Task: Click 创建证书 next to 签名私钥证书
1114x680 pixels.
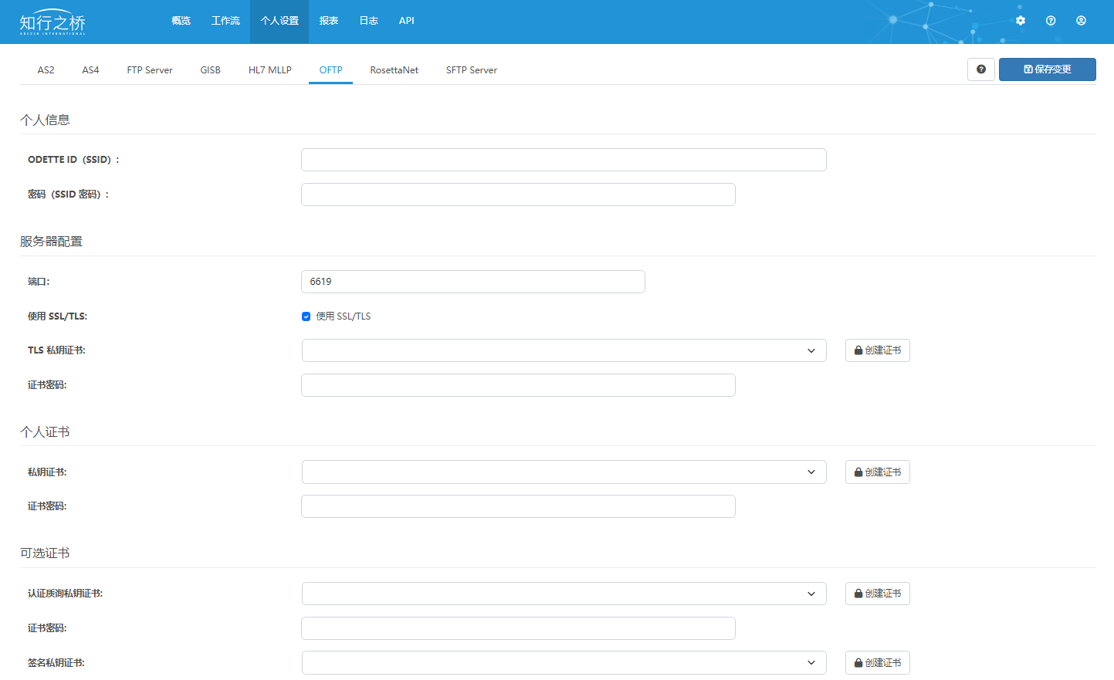Action: [877, 663]
